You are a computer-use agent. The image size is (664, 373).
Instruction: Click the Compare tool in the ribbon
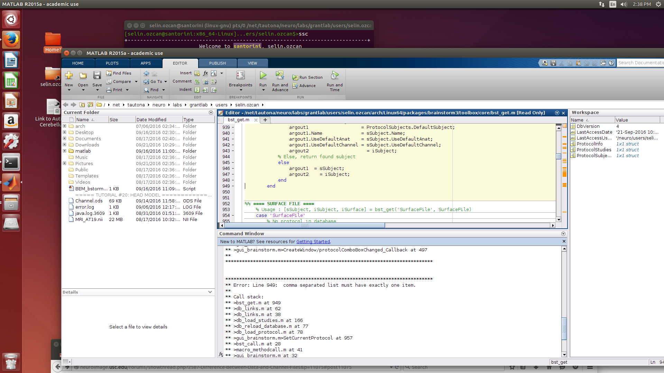pyautogui.click(x=119, y=82)
